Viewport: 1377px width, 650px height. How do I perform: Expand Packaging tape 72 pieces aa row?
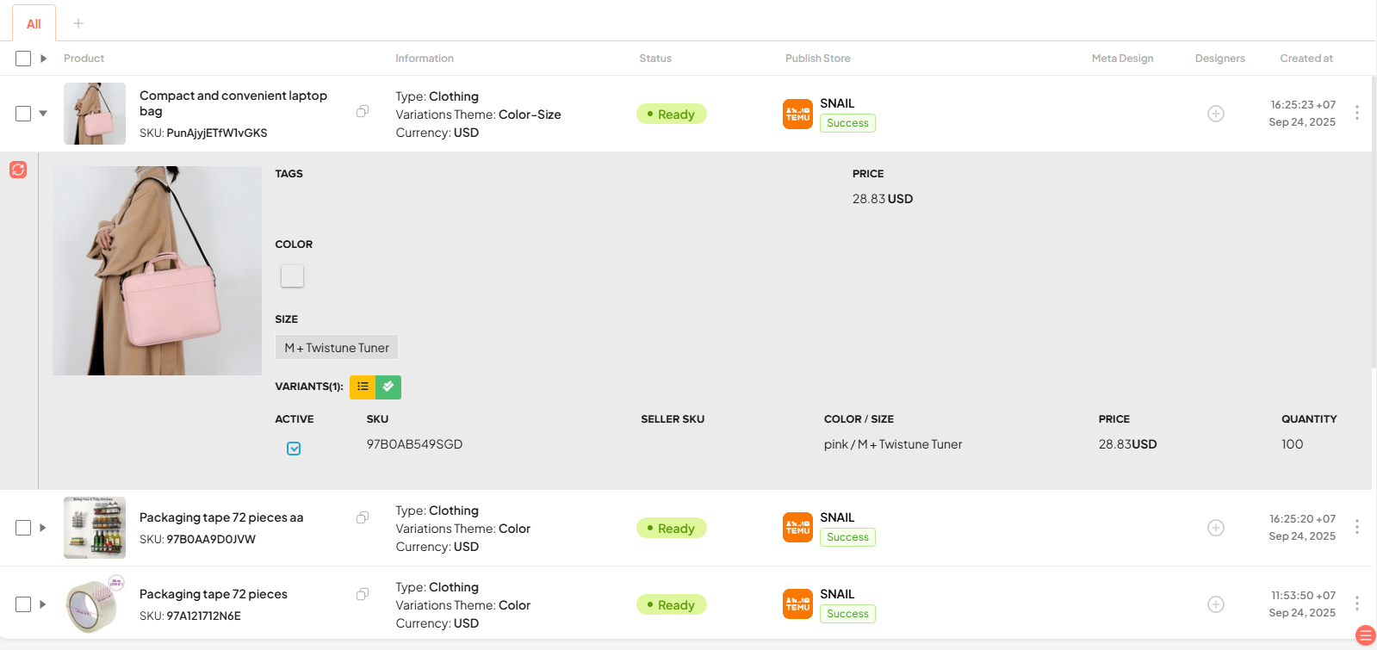[x=43, y=528]
